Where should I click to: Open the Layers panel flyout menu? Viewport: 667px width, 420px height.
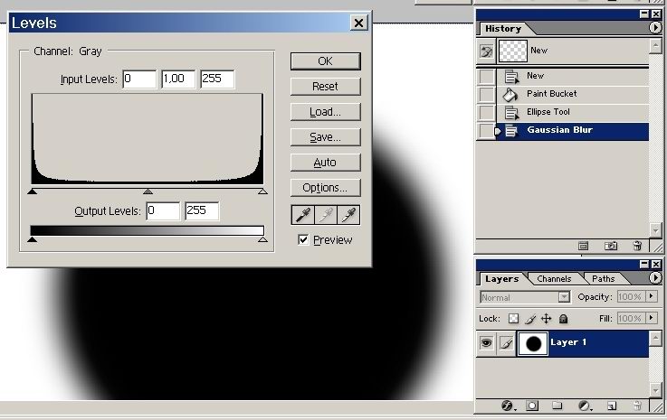pyautogui.click(x=655, y=277)
